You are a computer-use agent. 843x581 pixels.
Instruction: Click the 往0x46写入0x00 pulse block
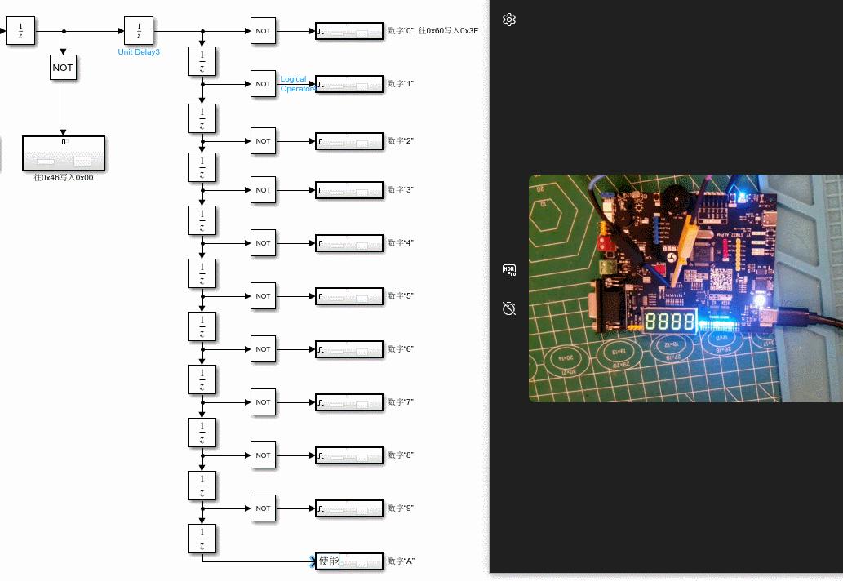(63, 153)
